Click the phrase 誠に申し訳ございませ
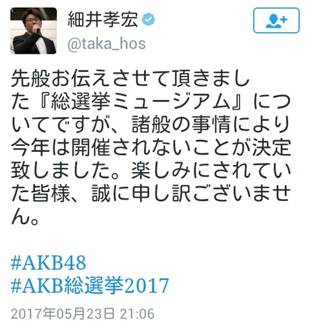This screenshot has height=333, width=310. [191, 194]
